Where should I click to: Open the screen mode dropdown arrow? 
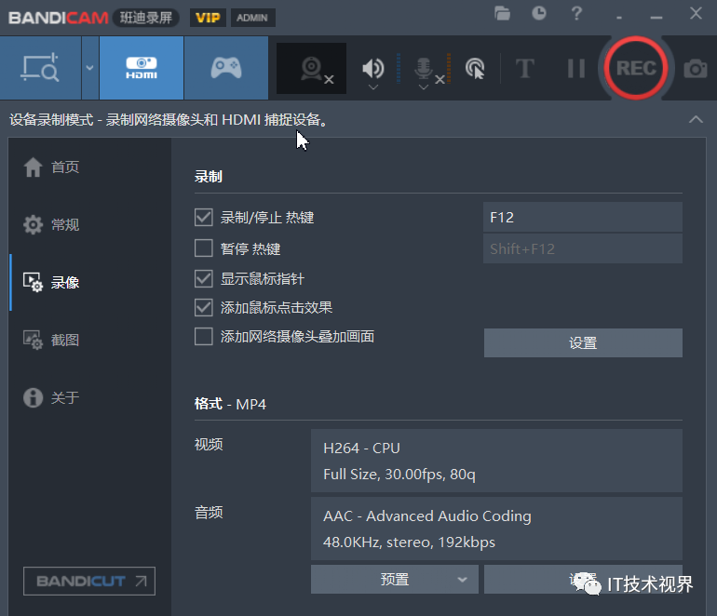pyautogui.click(x=90, y=68)
